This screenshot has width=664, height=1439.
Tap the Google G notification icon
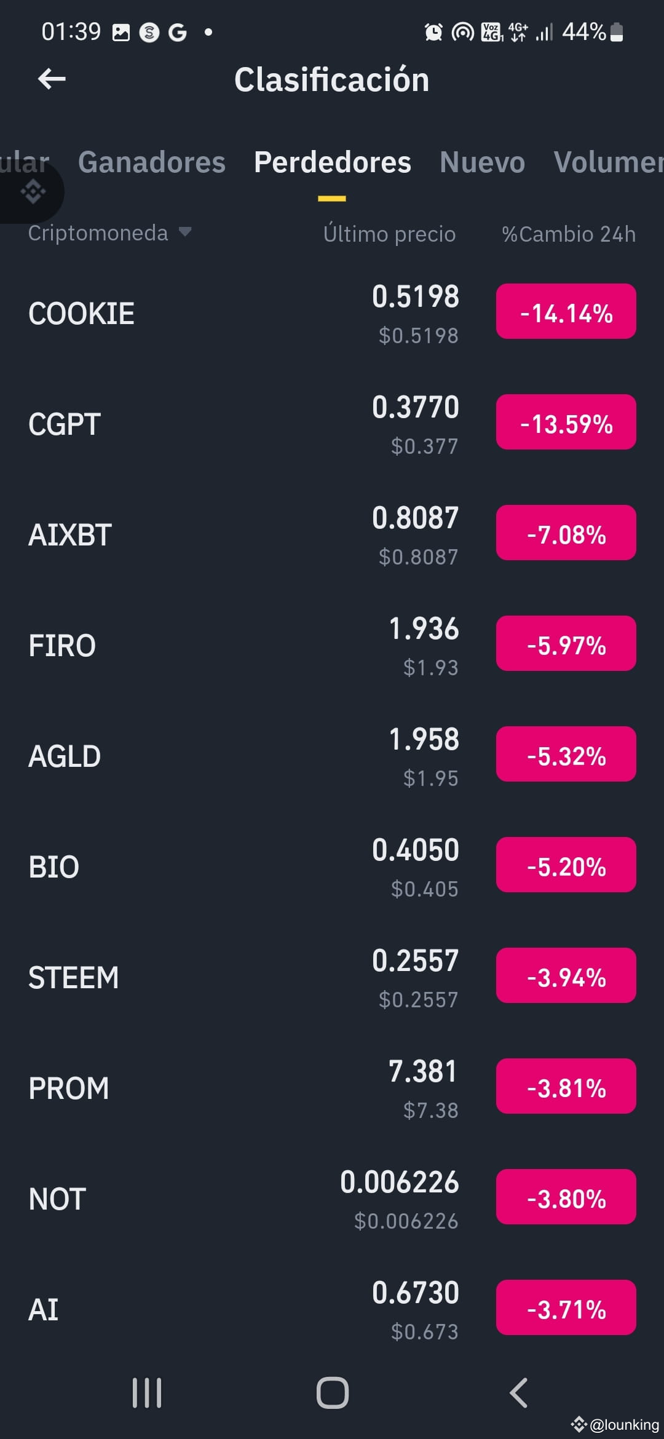[178, 32]
